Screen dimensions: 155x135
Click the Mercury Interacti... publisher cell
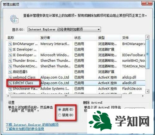click(x=55, y=44)
